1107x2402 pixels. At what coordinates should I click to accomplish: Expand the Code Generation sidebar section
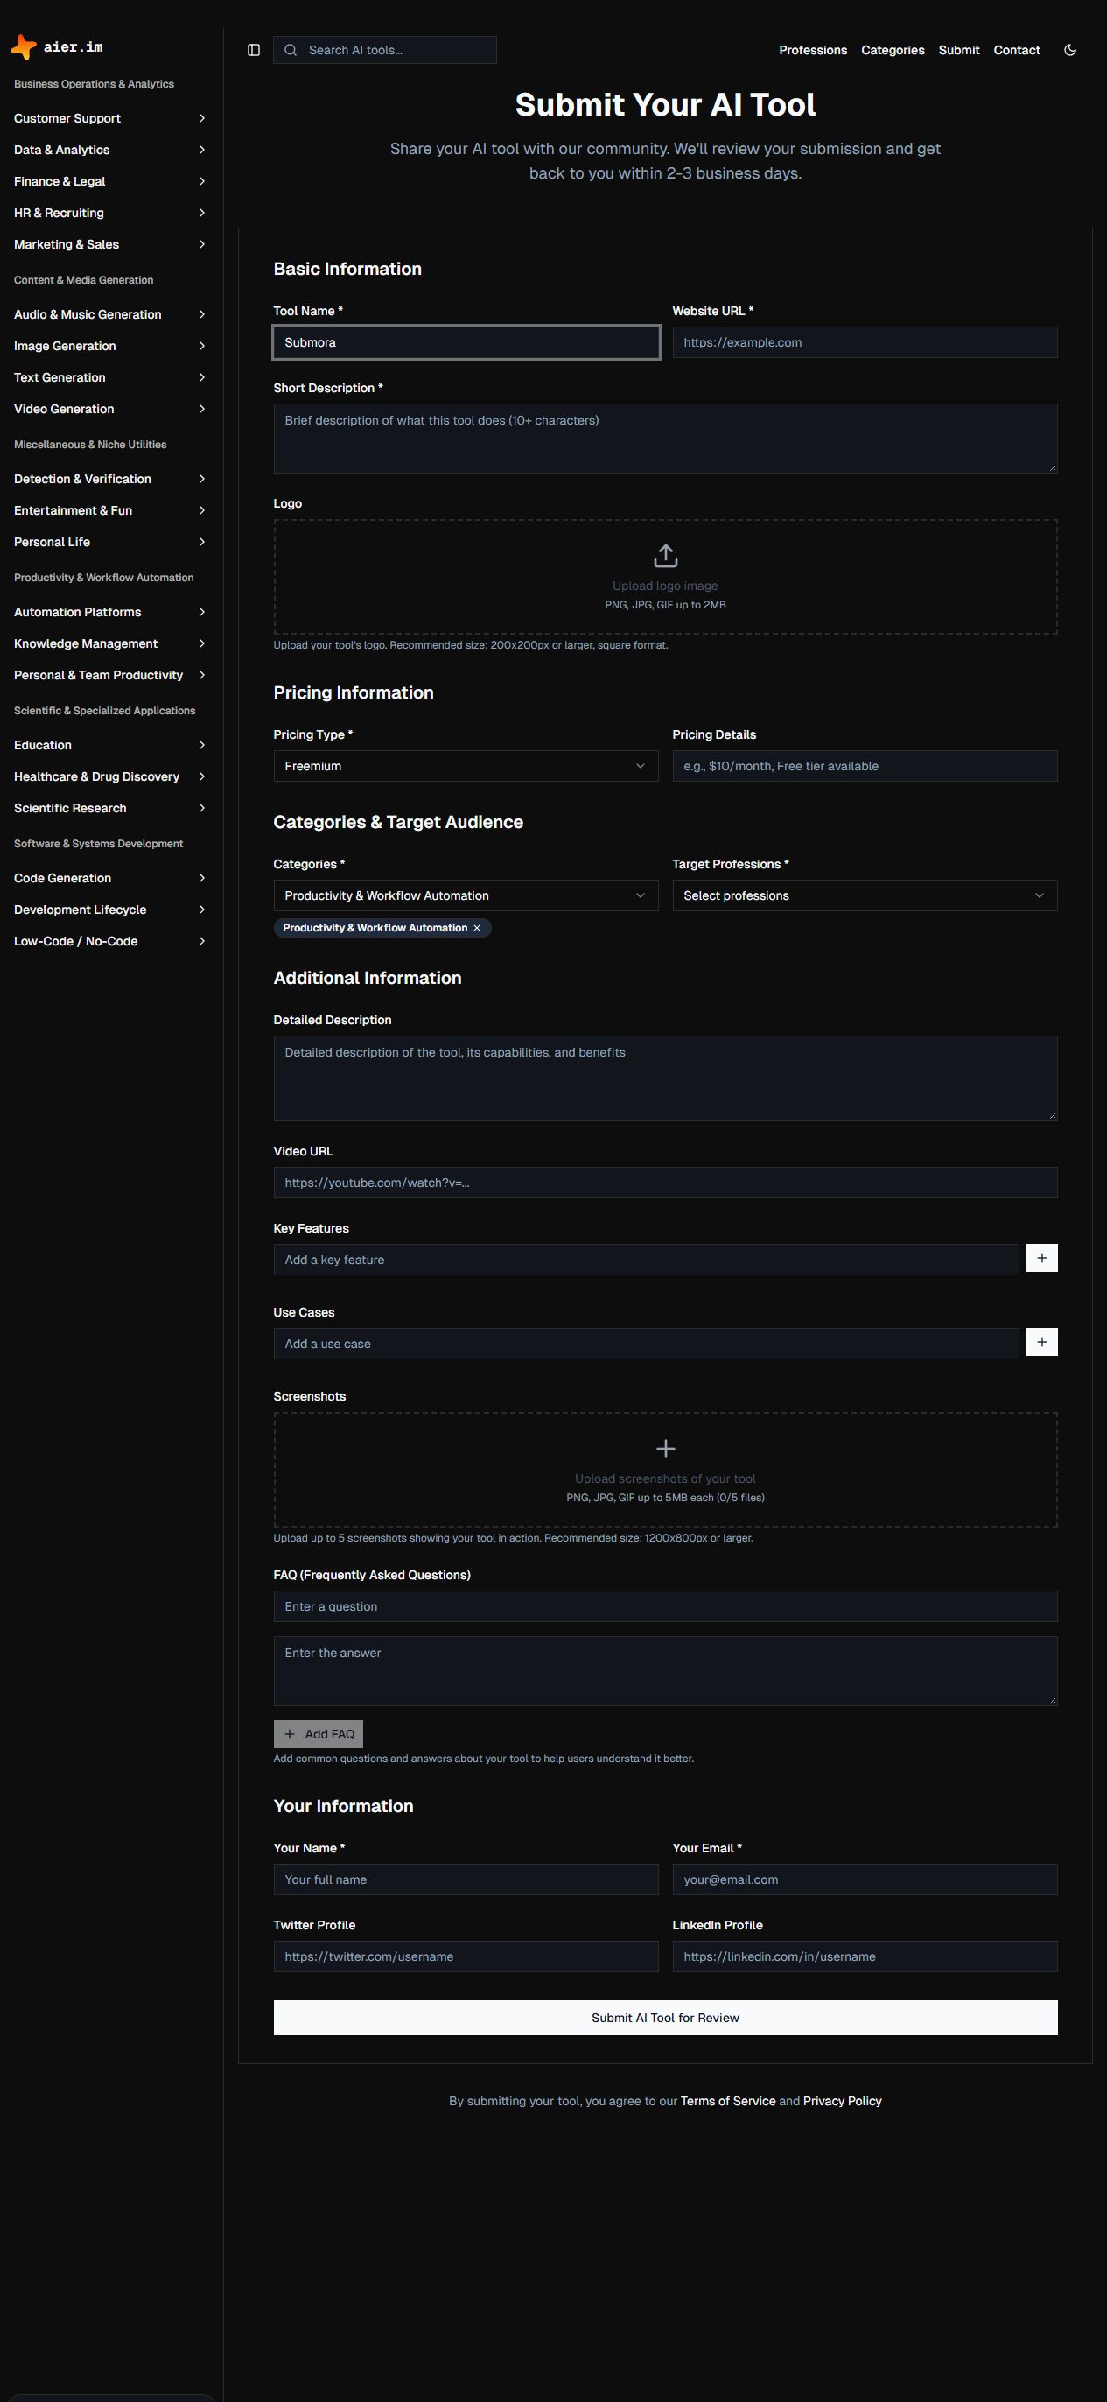[x=110, y=878]
